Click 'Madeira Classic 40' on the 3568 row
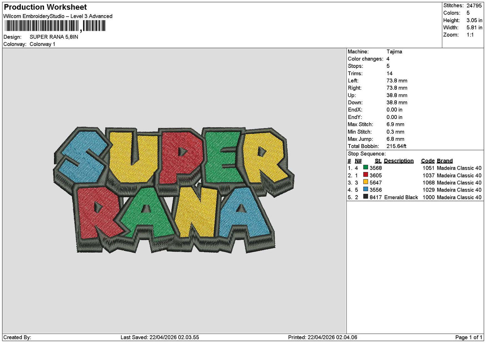This screenshot has height=343, width=486. 459,168
